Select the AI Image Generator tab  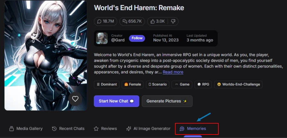(148, 128)
